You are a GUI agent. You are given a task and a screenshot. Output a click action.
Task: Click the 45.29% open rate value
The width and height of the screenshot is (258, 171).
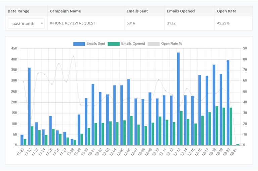tap(223, 23)
